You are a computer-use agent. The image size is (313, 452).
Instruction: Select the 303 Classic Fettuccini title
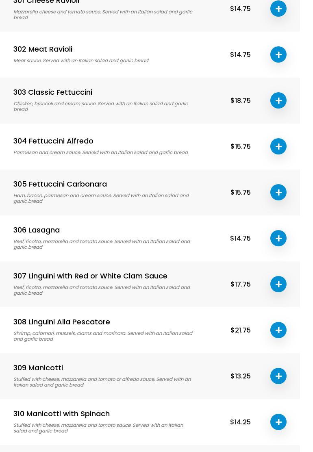coord(53,92)
